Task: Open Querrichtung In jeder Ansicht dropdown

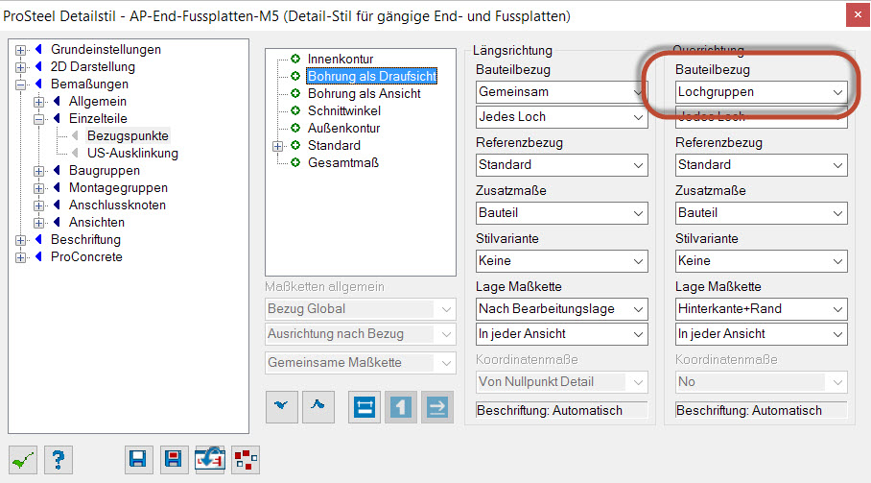Action: coord(761,334)
